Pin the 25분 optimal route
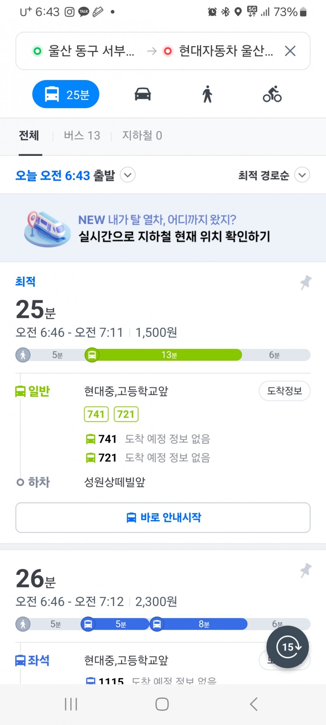Screen dimensions: 326x725 (x=306, y=282)
